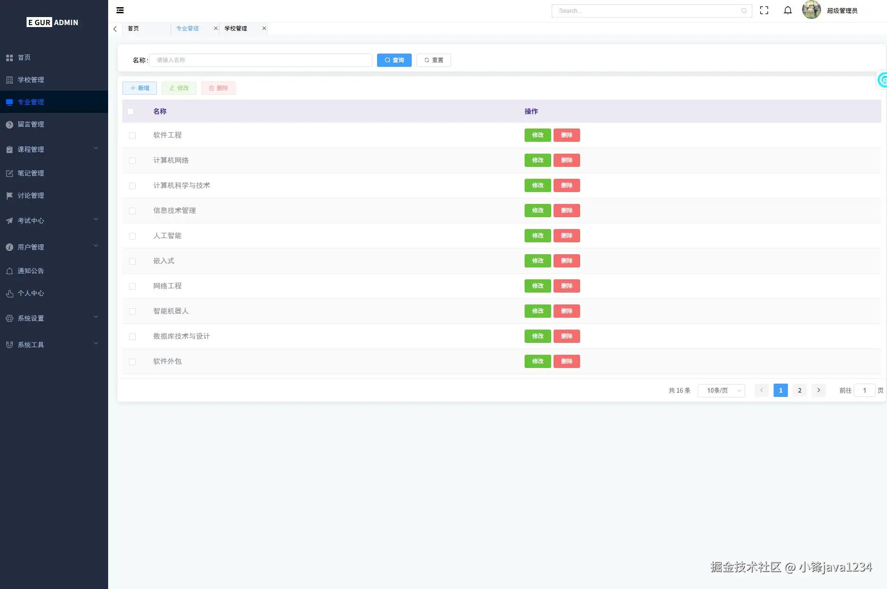
Task: Click the 专业管理 sidebar monitor icon
Action: point(9,102)
